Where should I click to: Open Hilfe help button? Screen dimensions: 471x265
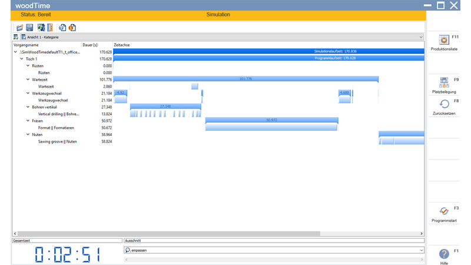444,256
